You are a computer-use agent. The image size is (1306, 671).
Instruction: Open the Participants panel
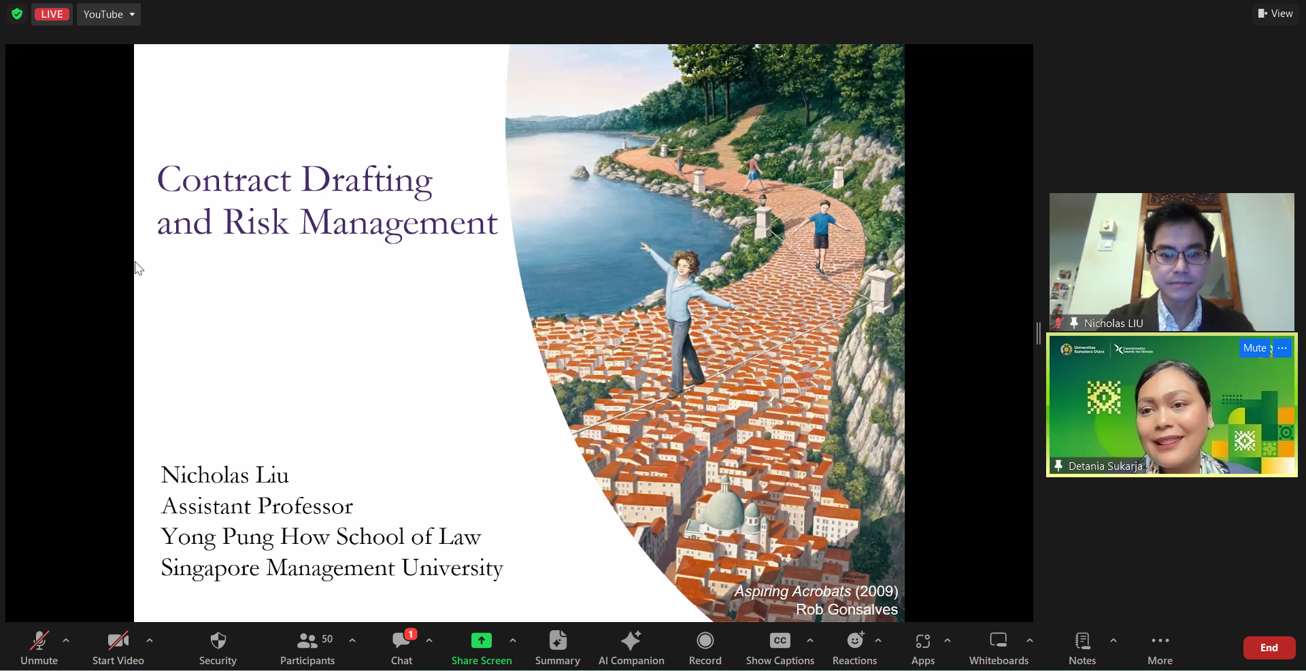point(307,648)
